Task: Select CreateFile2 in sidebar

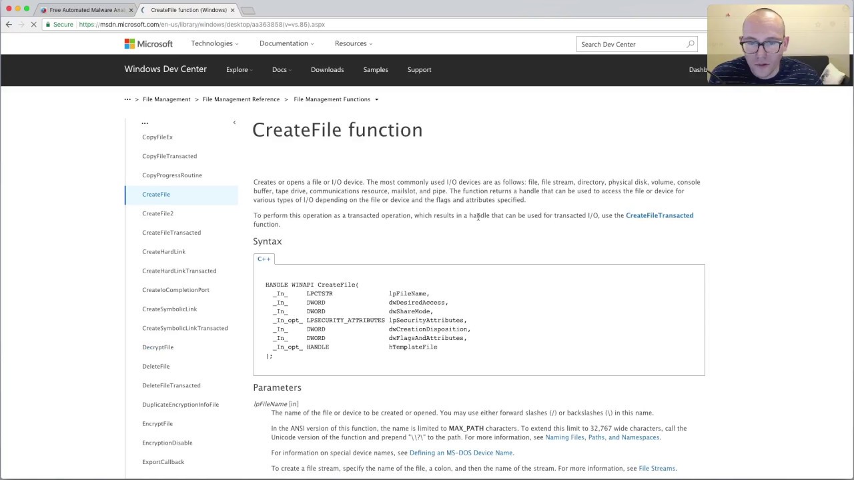Action: [x=157, y=213]
